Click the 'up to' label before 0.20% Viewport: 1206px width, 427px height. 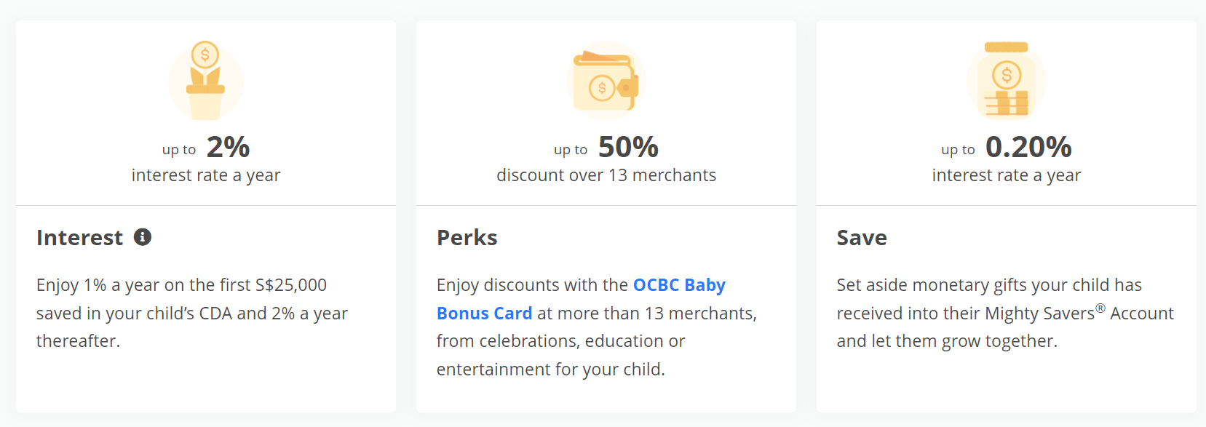(x=958, y=150)
